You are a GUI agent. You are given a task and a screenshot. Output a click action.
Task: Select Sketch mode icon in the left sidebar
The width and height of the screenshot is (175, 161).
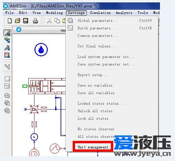point(7,33)
